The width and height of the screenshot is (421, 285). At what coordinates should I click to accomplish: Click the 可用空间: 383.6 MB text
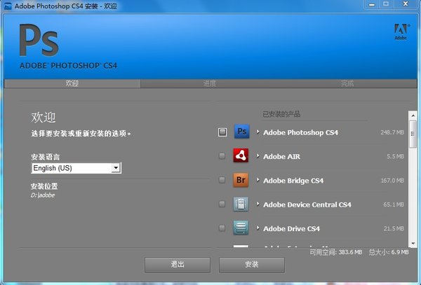[336, 252]
